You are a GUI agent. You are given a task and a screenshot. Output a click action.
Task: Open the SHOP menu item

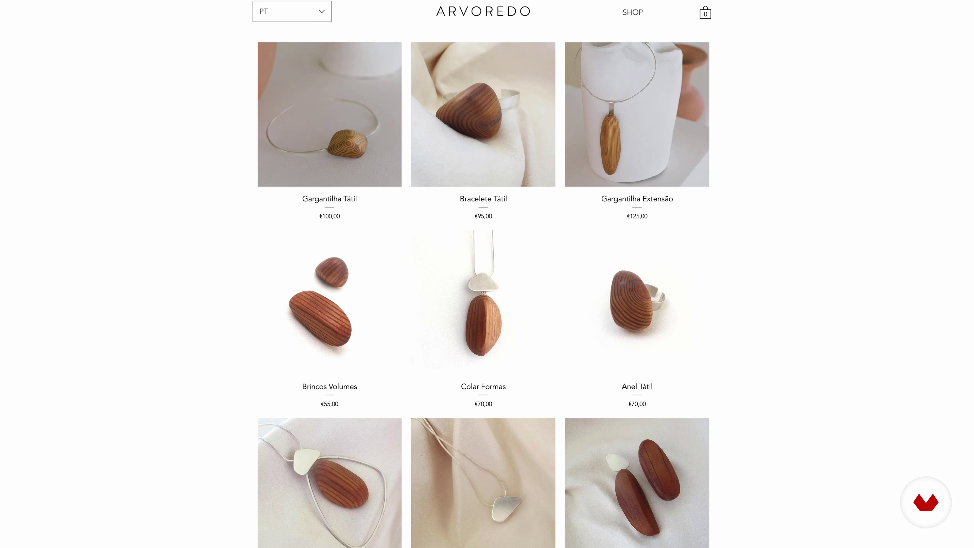[x=633, y=12]
